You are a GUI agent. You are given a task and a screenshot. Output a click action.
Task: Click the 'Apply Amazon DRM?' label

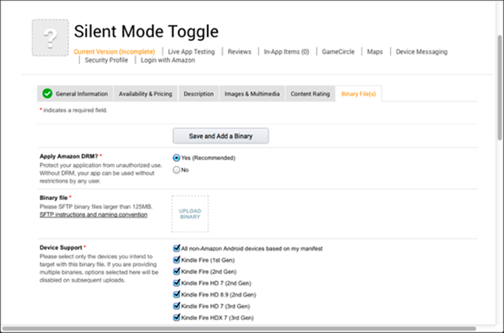[x=69, y=156]
